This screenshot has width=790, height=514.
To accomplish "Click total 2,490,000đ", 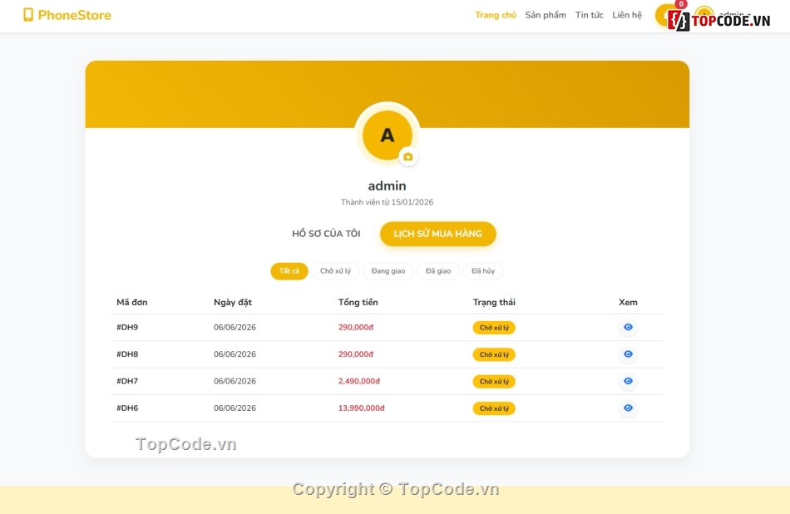I will 358,382.
